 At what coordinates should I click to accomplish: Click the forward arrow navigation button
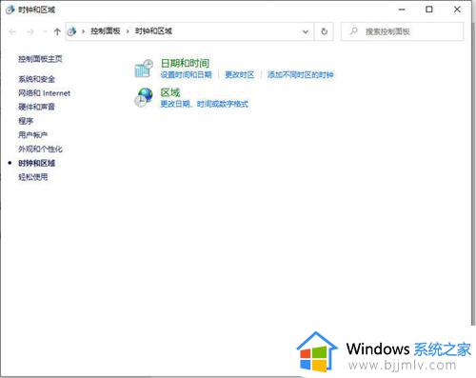pos(30,31)
